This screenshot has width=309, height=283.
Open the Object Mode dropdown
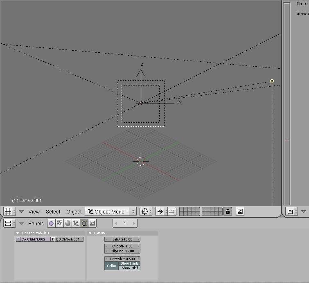click(x=111, y=211)
